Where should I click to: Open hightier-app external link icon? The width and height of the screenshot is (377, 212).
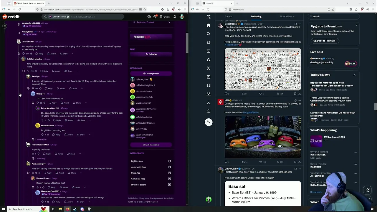(169, 161)
